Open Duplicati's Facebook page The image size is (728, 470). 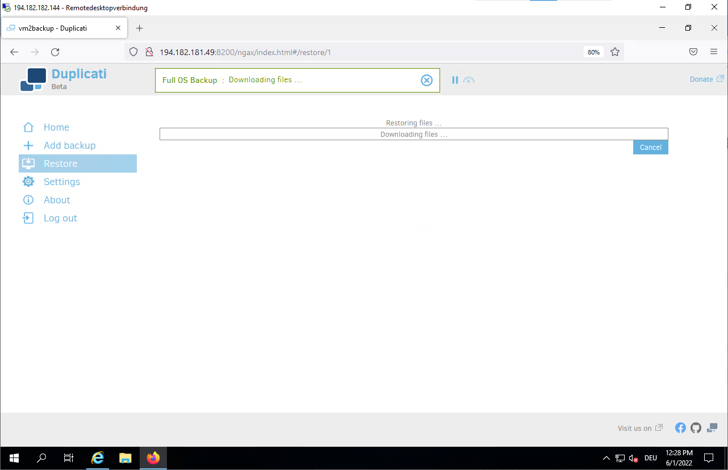pyautogui.click(x=680, y=428)
